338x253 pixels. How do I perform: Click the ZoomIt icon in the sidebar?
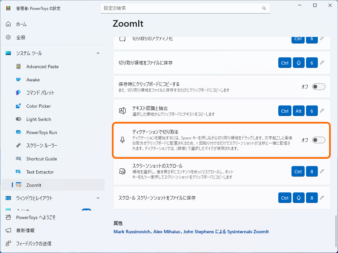pos(18,185)
